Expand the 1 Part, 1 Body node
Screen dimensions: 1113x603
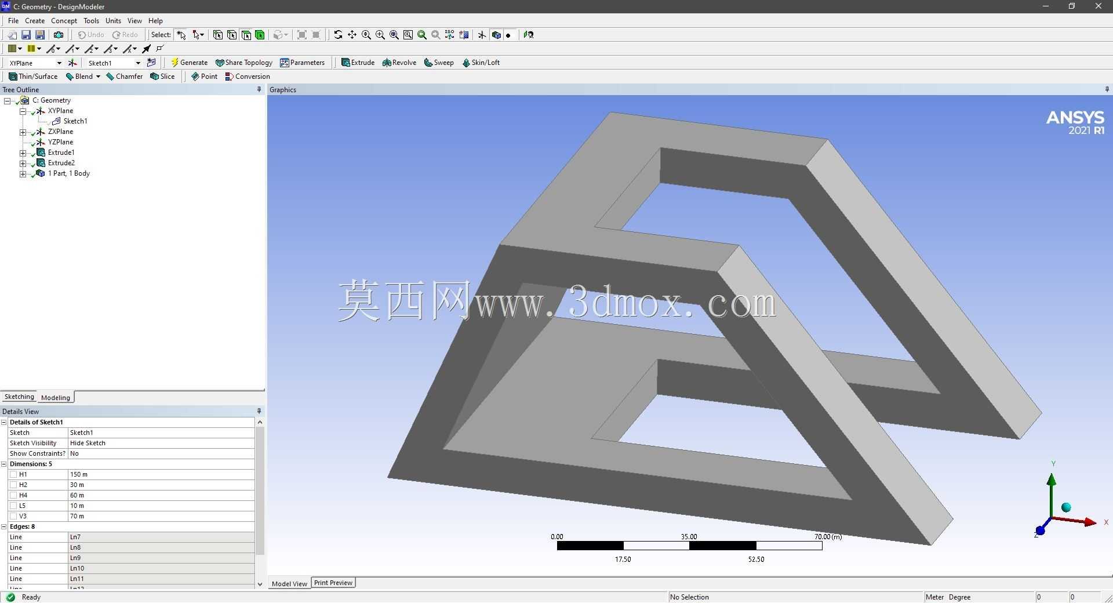point(23,174)
